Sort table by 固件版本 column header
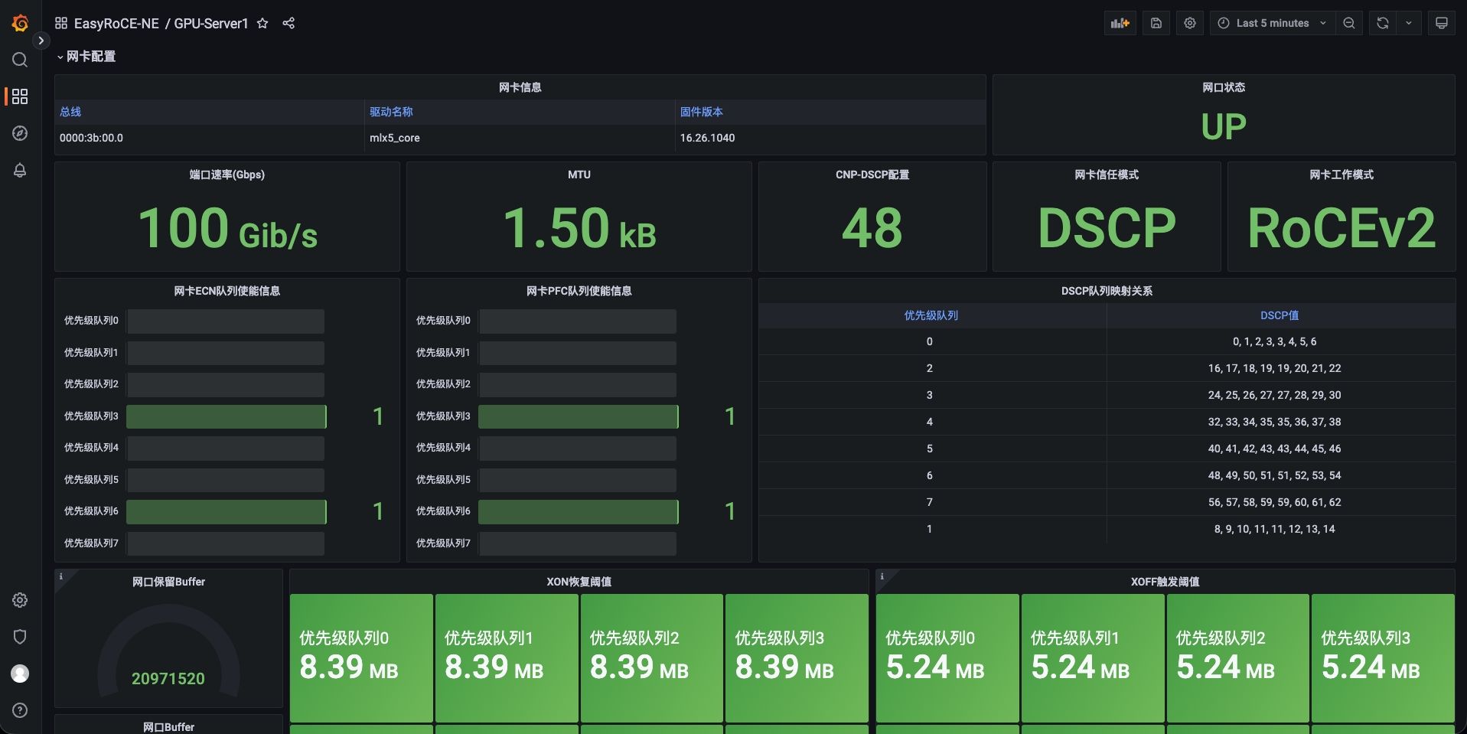Screen dimensions: 1467x734 (x=701, y=112)
